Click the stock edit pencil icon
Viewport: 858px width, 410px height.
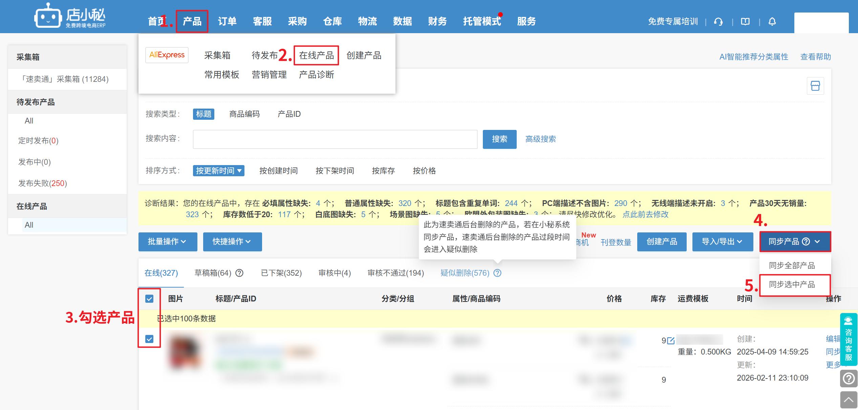[671, 340]
